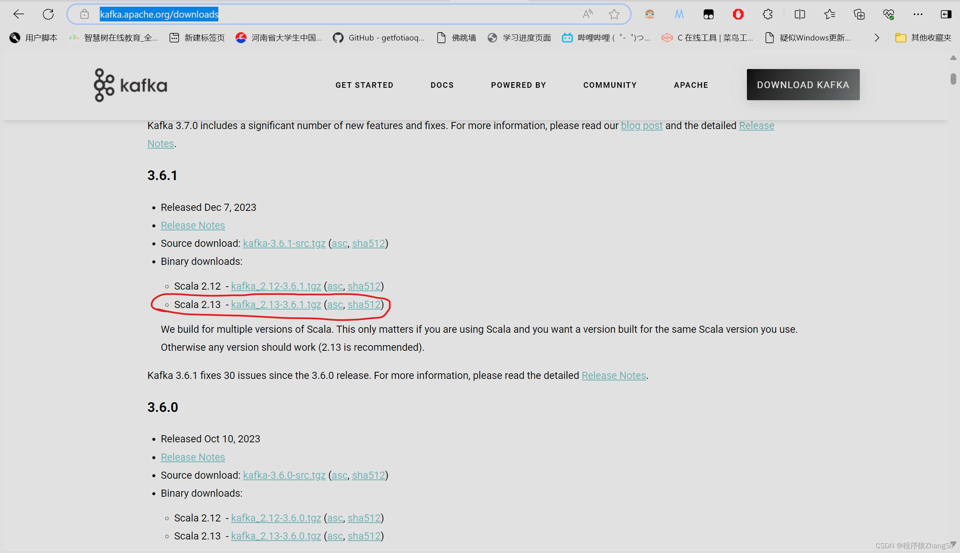Download kafka_2.13-3.6.1.tgz link
The height and width of the screenshot is (553, 960).
(276, 305)
